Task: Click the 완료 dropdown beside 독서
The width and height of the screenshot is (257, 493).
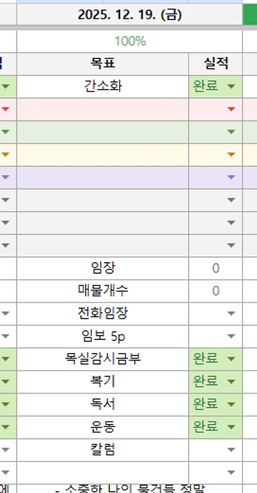Action: [231, 404]
